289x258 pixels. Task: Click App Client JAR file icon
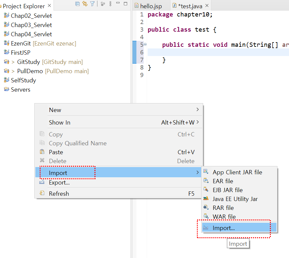point(206,172)
